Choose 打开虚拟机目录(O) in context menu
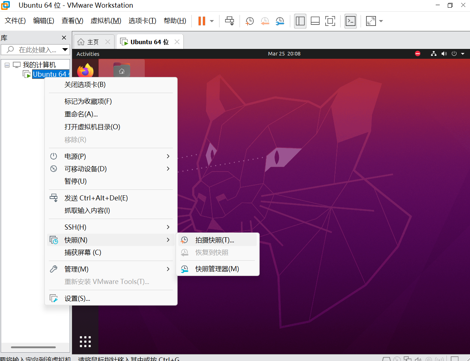Image resolution: width=470 pixels, height=361 pixels. (x=111, y=127)
